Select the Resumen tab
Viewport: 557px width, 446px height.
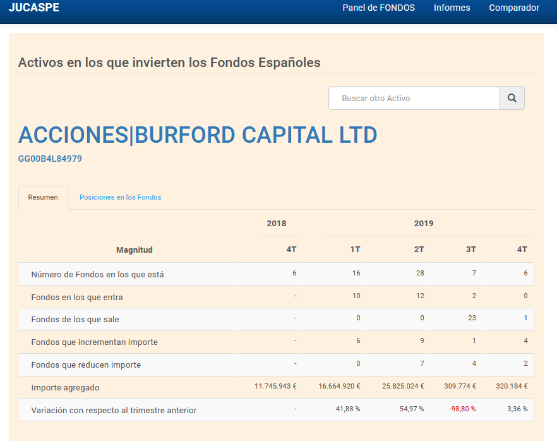tap(43, 197)
